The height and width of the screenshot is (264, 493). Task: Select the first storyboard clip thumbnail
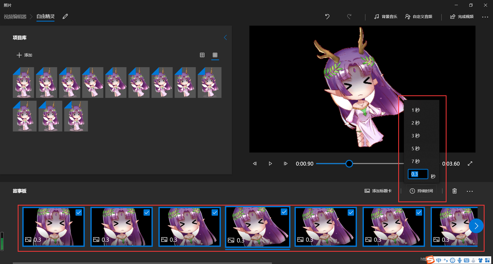pyautogui.click(x=53, y=227)
